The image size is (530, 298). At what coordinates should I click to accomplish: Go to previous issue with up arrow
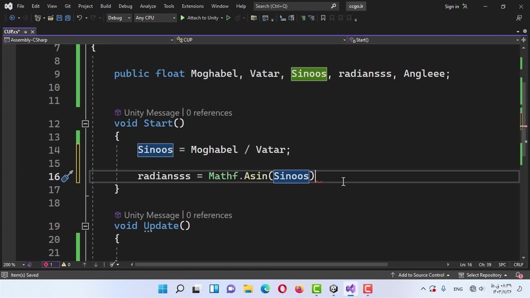(x=84, y=264)
